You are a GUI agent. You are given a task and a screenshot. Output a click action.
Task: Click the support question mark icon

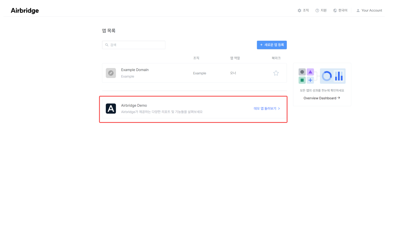coord(317,10)
